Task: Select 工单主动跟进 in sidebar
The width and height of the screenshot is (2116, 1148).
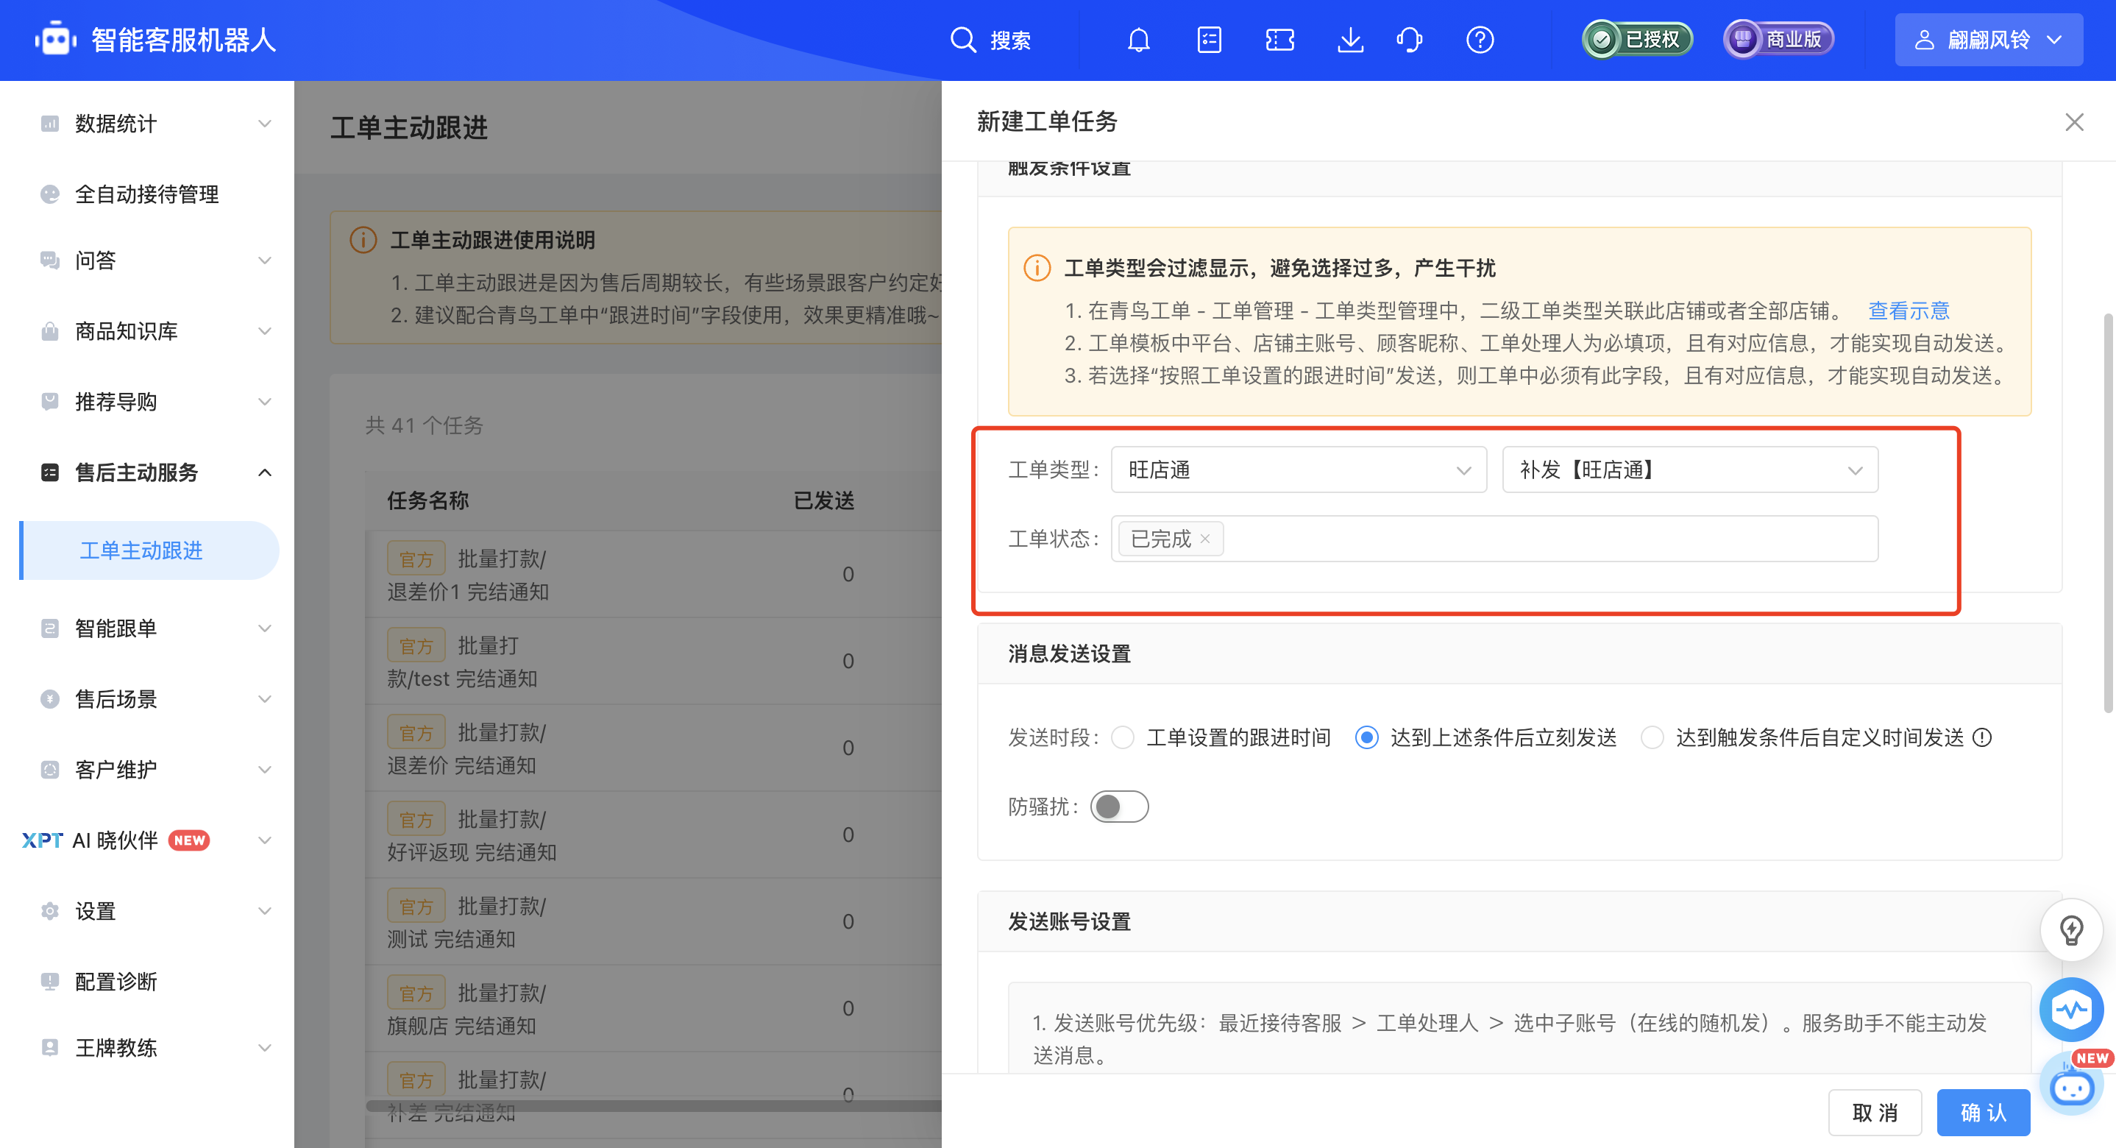Action: click(x=149, y=550)
